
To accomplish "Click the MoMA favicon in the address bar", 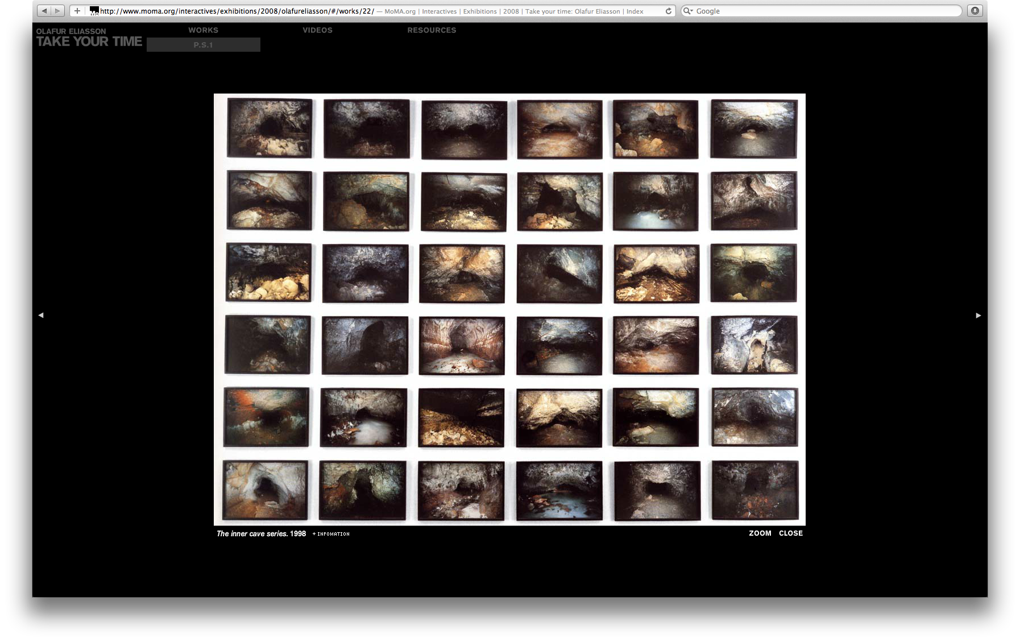I will (94, 11).
